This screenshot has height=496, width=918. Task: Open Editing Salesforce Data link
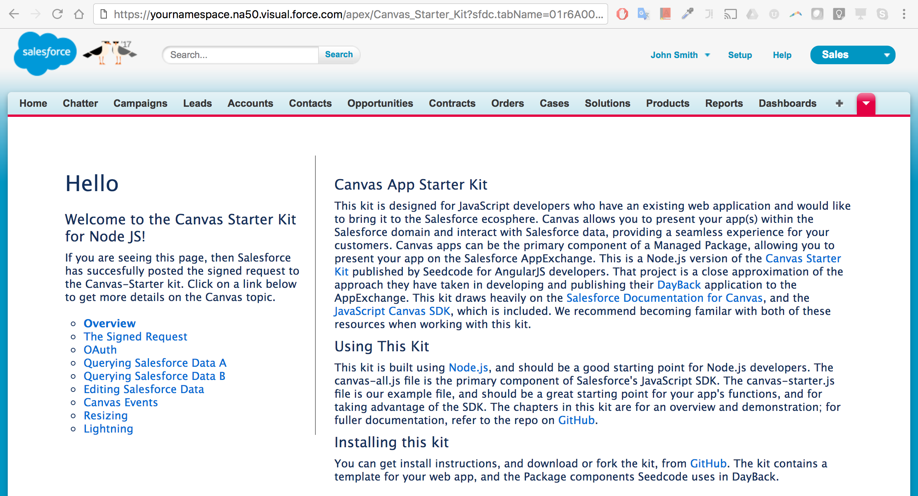(144, 389)
